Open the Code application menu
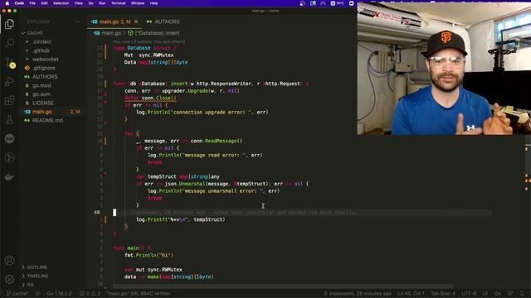 [19, 3]
